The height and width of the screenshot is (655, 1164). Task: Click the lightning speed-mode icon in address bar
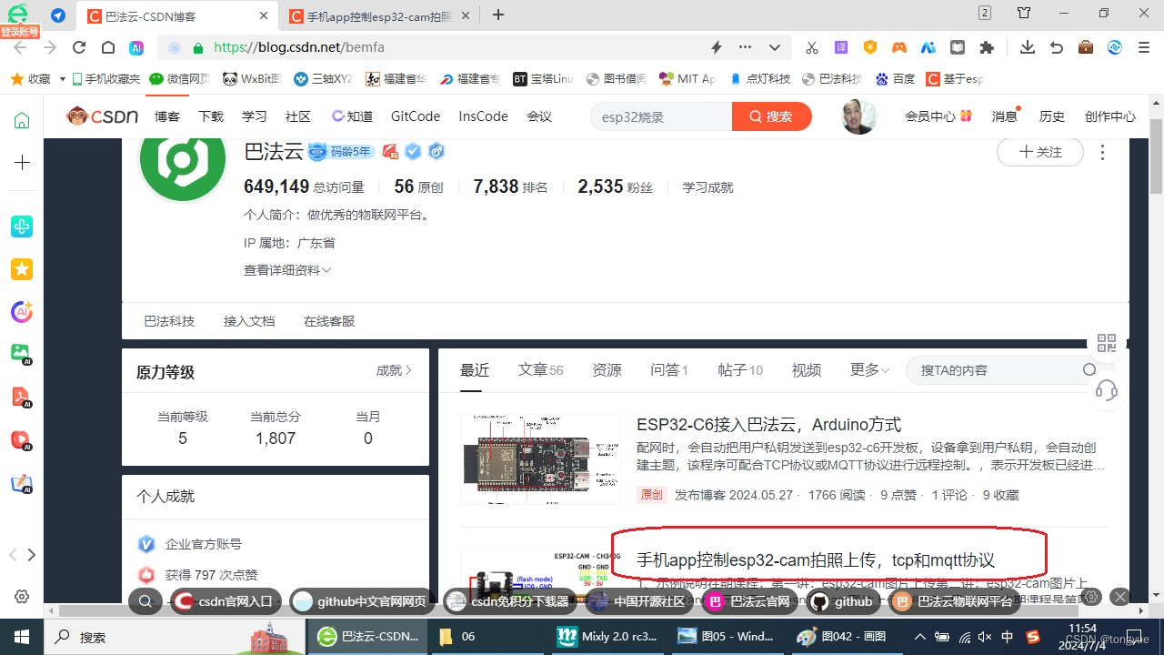(x=717, y=47)
